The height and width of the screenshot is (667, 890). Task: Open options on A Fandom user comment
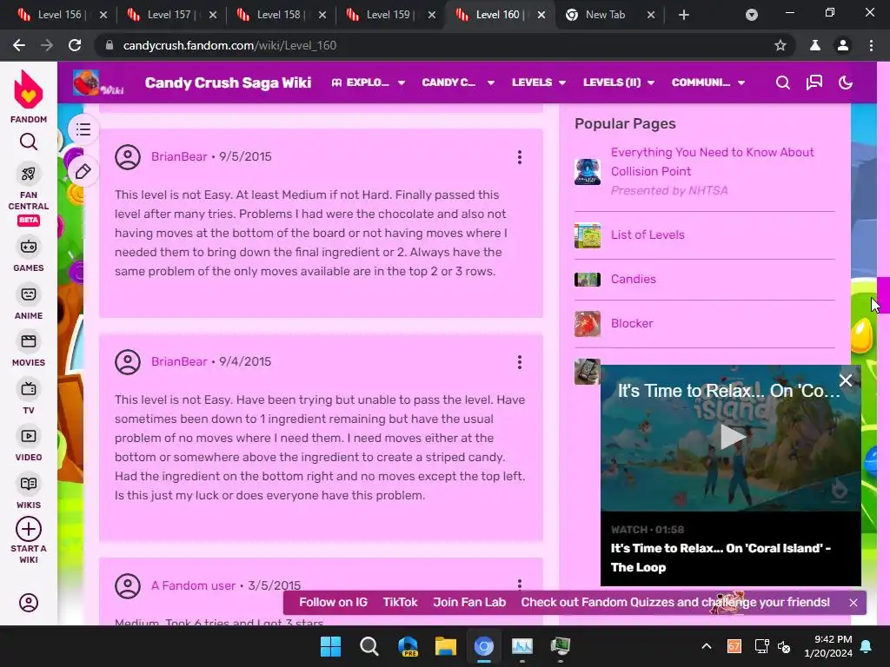(x=520, y=584)
